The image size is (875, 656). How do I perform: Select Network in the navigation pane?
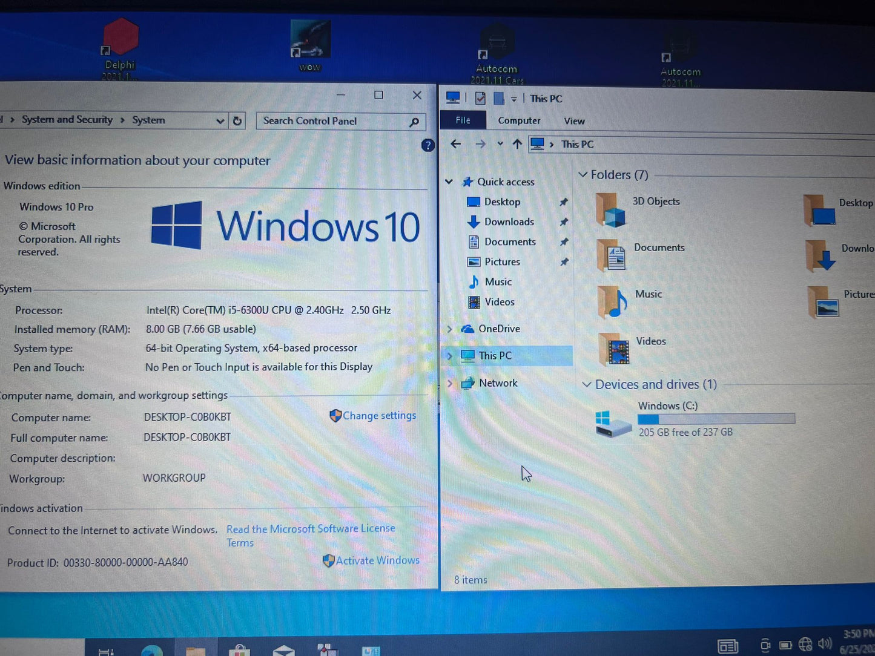tap(498, 383)
